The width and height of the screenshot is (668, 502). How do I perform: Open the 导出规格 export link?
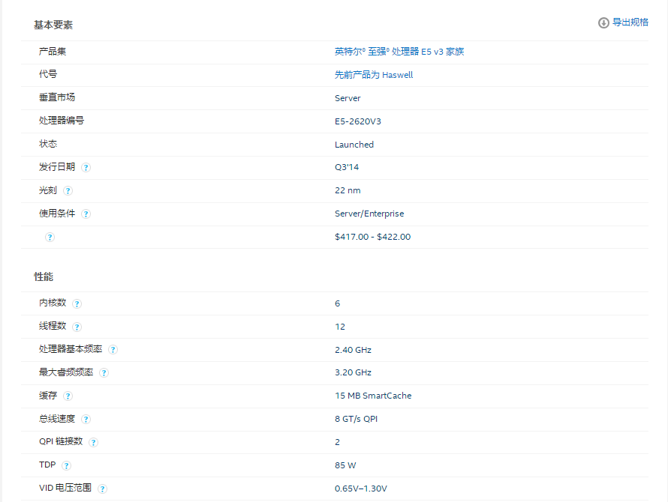[630, 22]
